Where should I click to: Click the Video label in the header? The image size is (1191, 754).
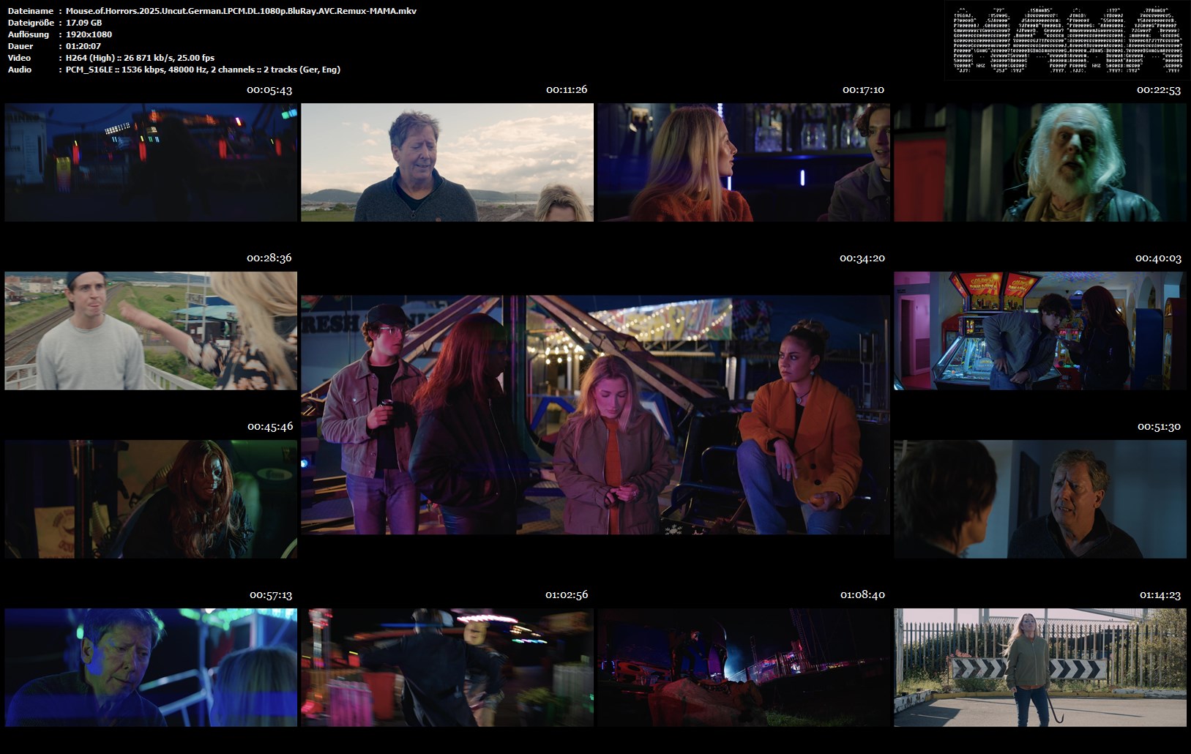(x=19, y=58)
